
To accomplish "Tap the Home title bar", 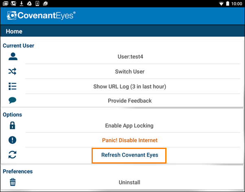I will (x=122, y=31).
